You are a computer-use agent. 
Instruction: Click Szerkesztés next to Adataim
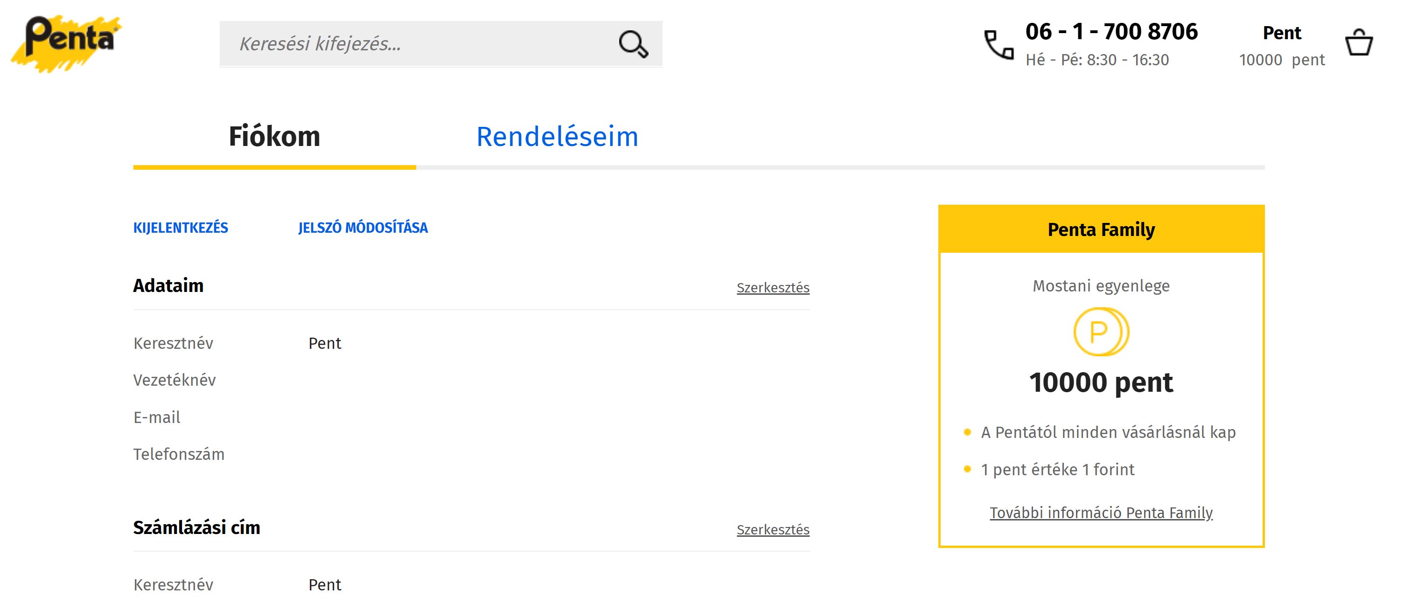(773, 288)
